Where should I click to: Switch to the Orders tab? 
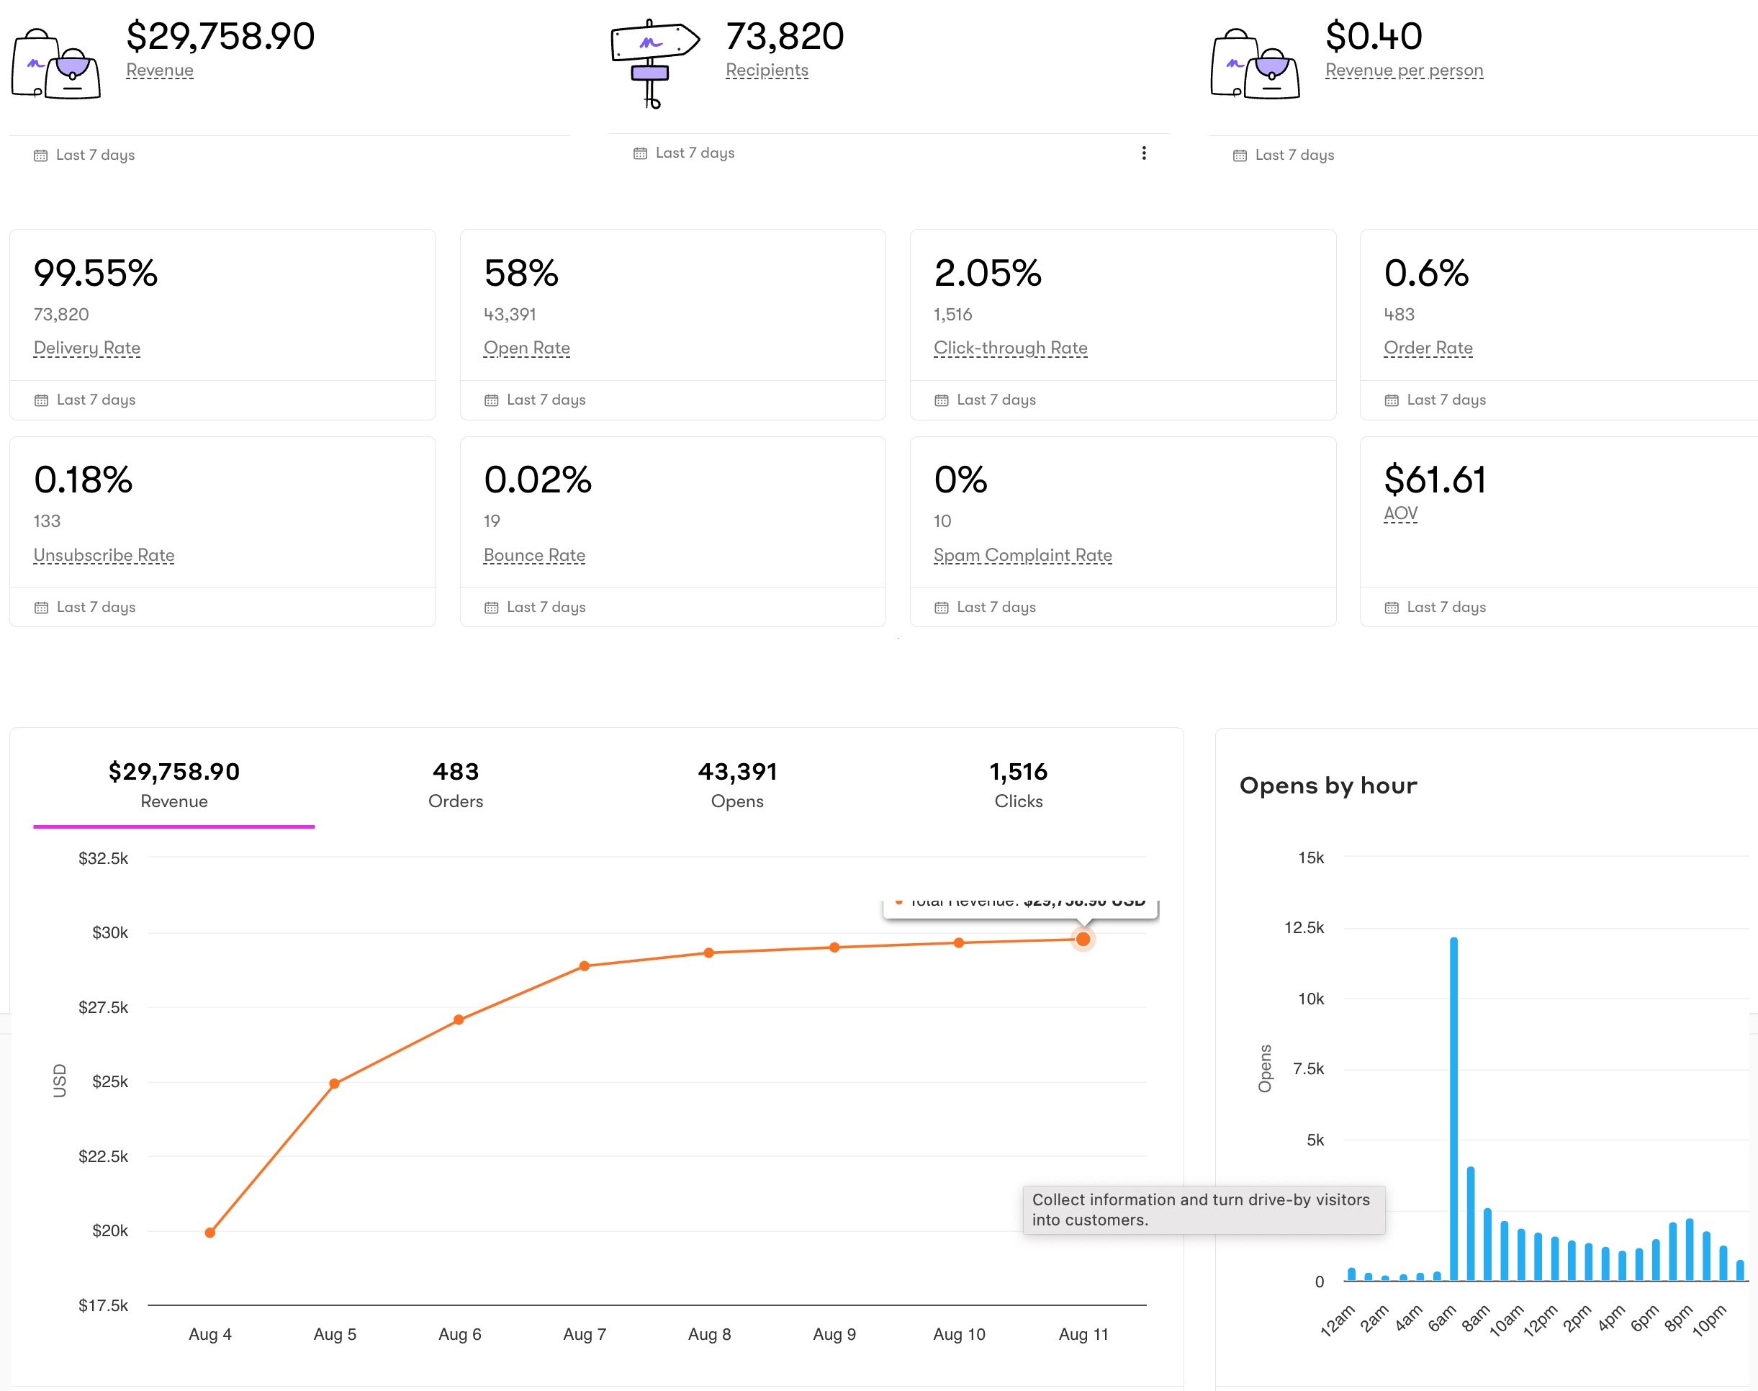pyautogui.click(x=455, y=784)
